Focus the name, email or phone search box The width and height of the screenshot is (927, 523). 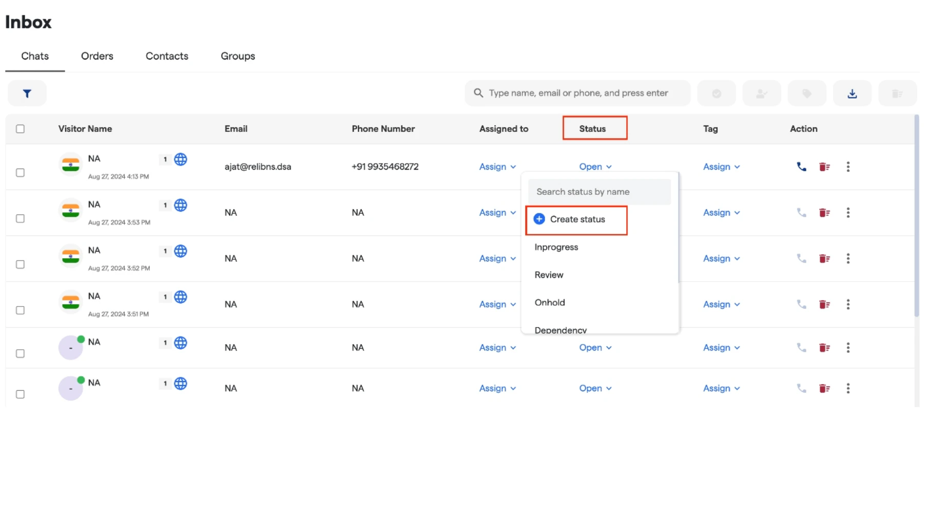tap(577, 93)
